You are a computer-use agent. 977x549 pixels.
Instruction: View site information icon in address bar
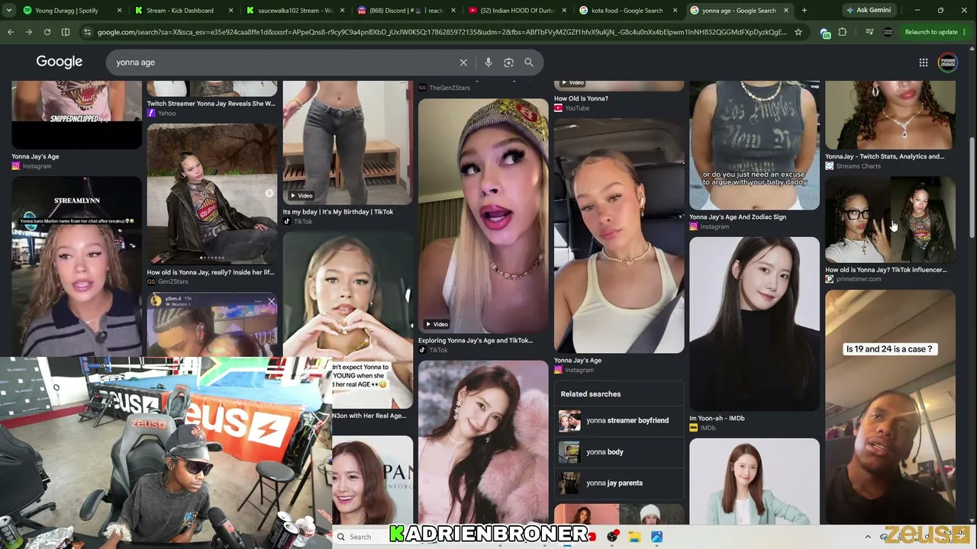point(87,32)
